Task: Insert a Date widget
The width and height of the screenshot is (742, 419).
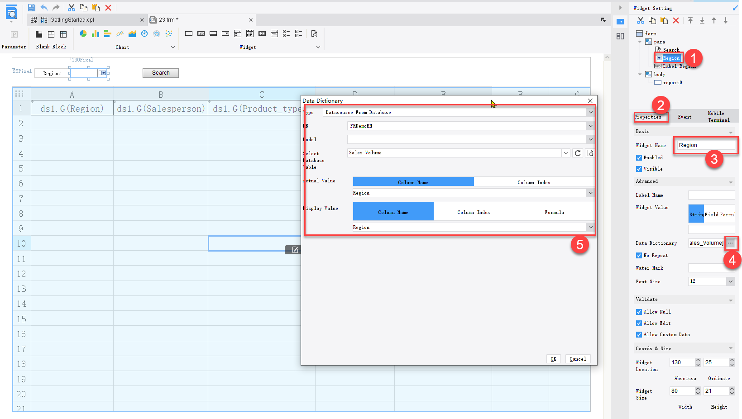Action: coord(249,33)
